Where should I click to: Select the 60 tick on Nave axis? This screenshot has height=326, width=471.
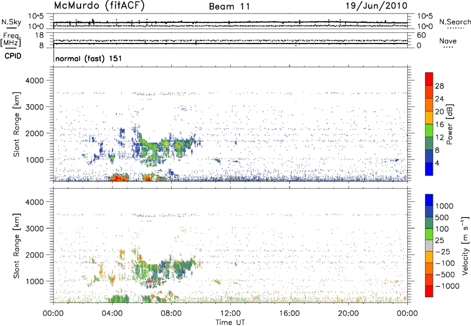coord(422,35)
